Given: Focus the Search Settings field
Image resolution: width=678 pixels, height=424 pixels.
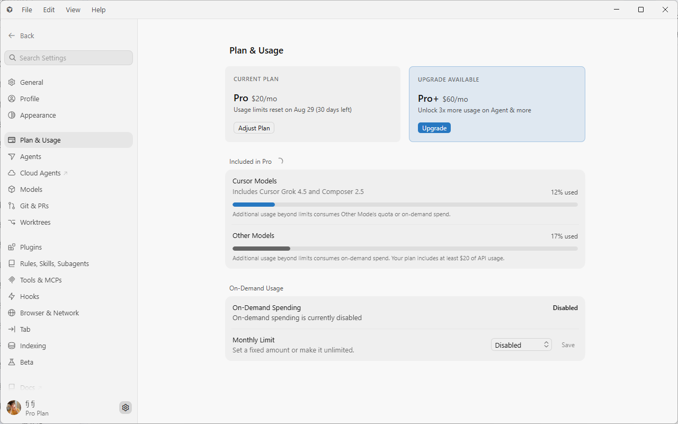Looking at the screenshot, I should pos(68,58).
